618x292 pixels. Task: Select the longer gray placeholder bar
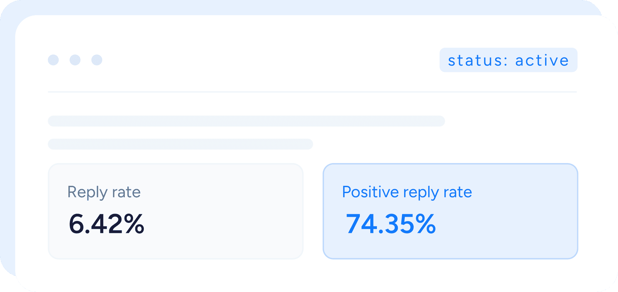point(246,121)
